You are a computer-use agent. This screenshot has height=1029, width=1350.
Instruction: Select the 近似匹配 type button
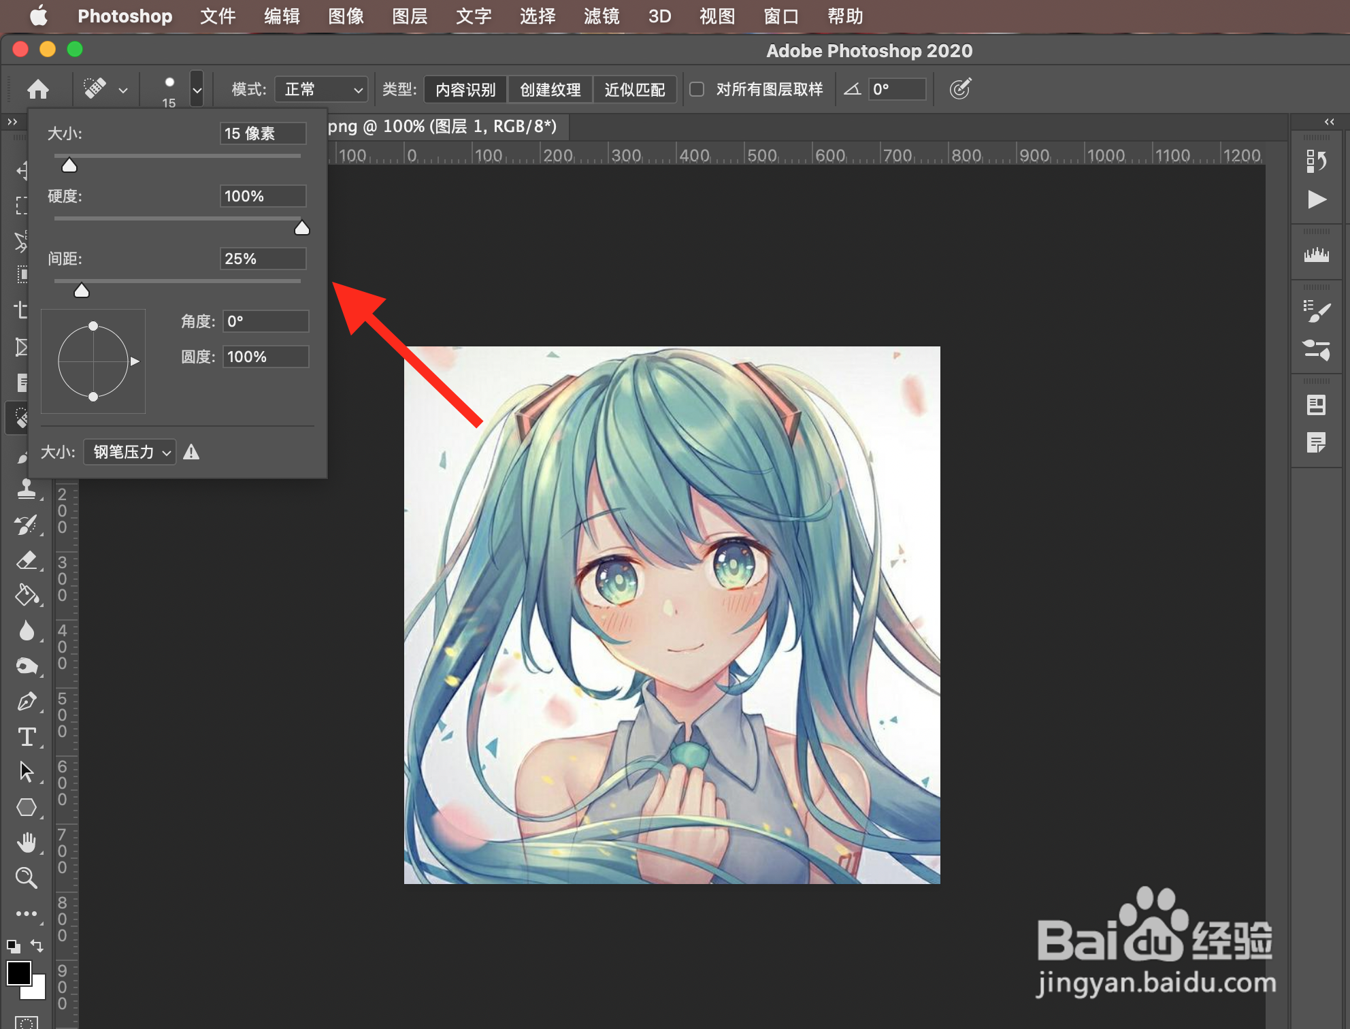click(634, 89)
